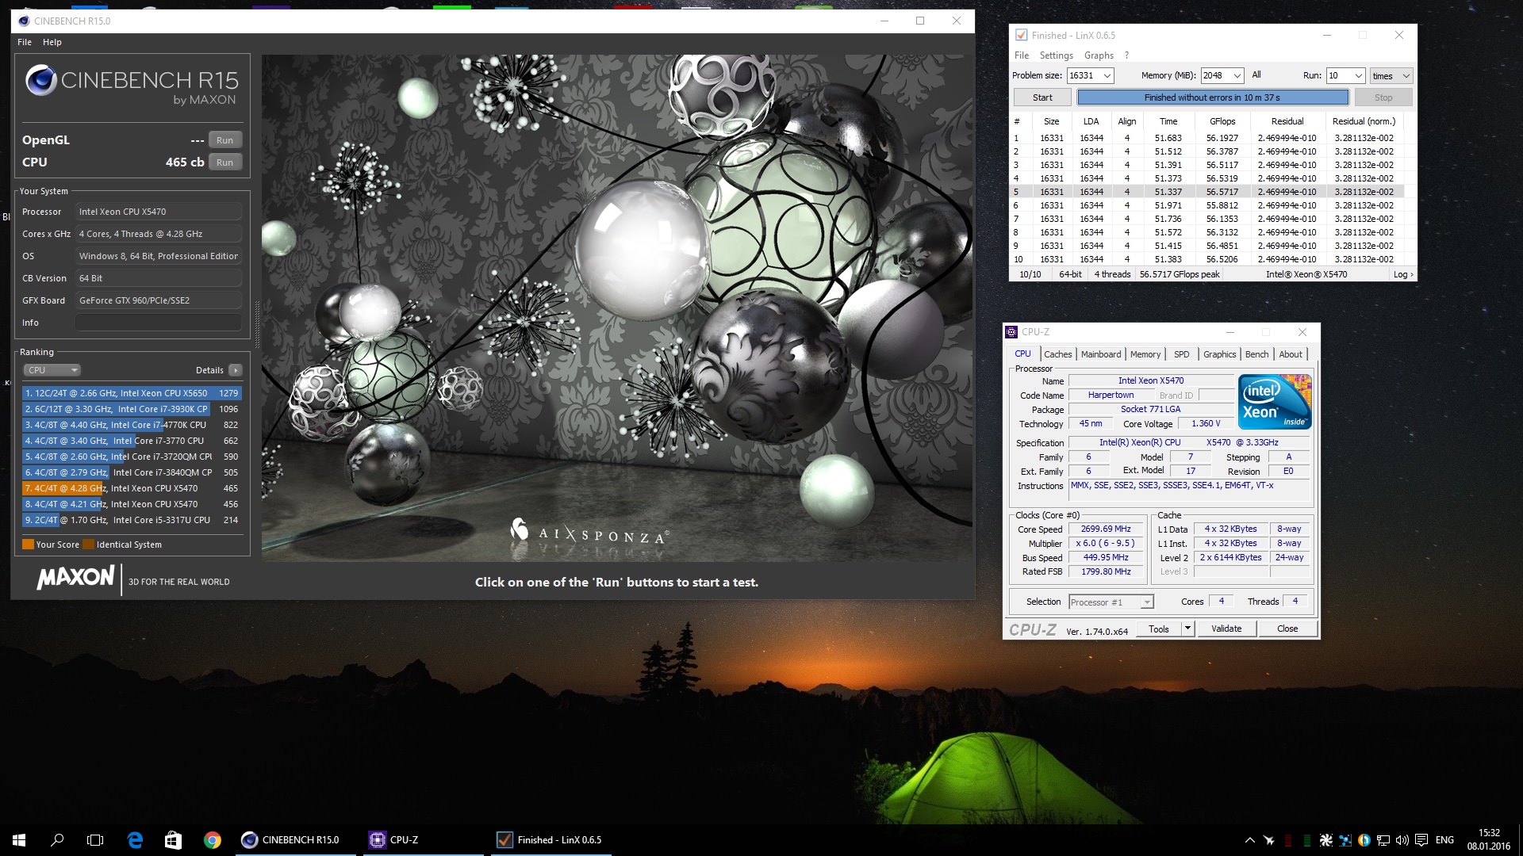The width and height of the screenshot is (1523, 856).
Task: Click the Validate button in CPU-Z
Action: 1226,629
